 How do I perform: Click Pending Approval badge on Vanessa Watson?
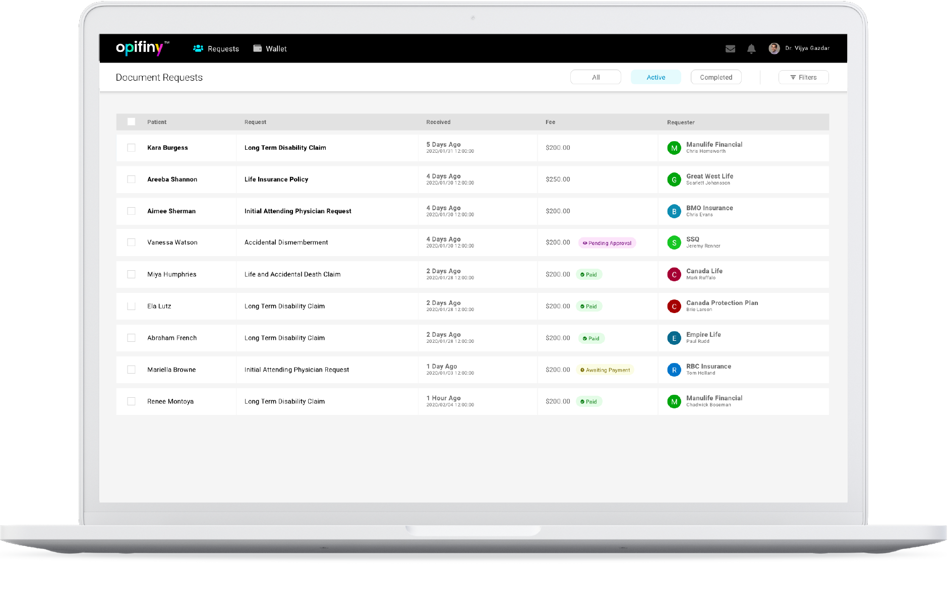[x=607, y=243]
